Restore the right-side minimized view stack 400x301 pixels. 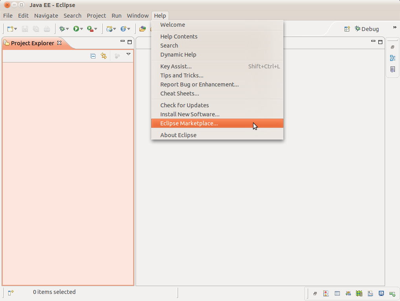[x=393, y=47]
